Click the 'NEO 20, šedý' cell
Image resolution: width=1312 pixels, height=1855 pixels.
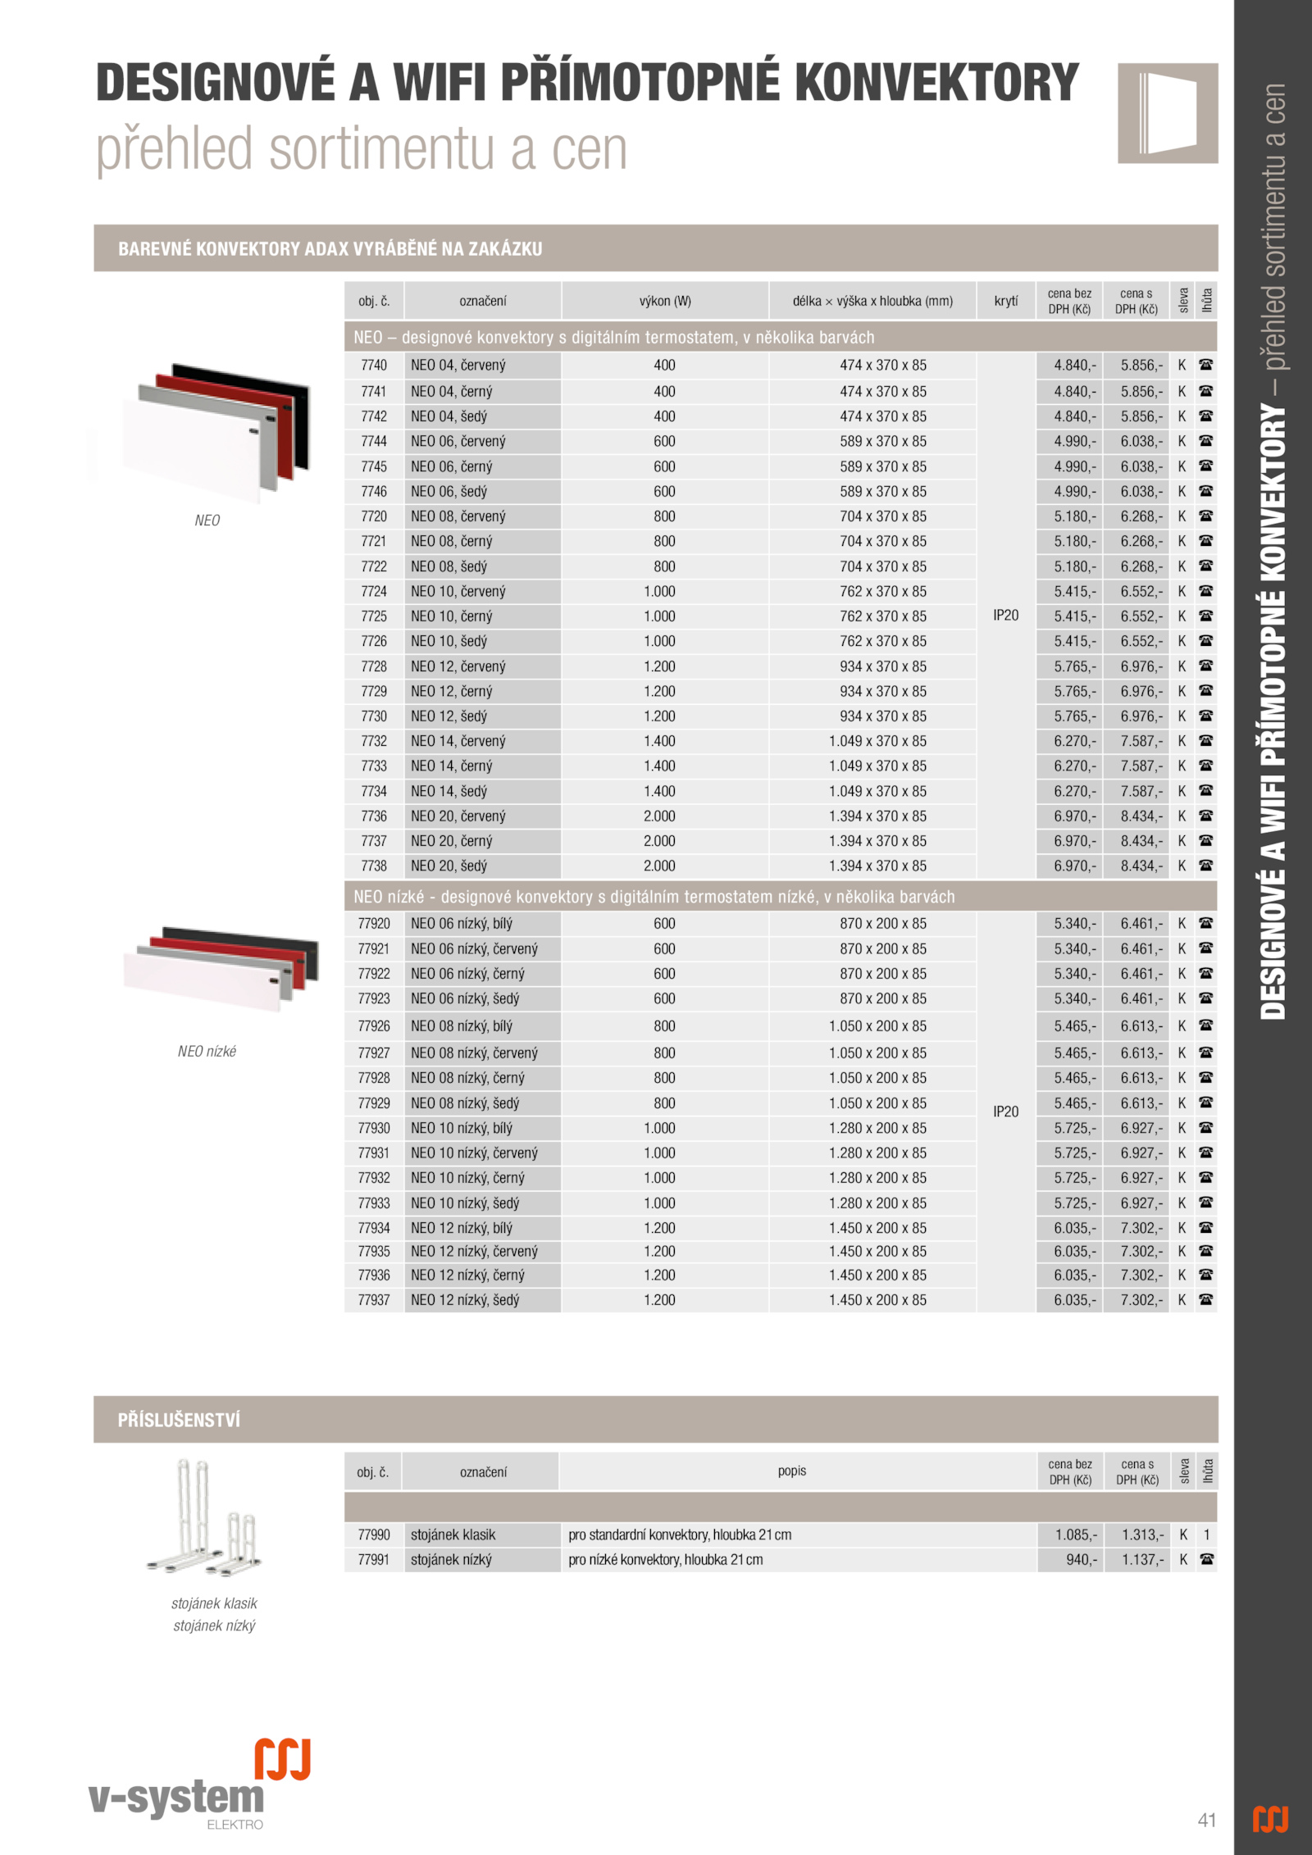[x=483, y=866]
